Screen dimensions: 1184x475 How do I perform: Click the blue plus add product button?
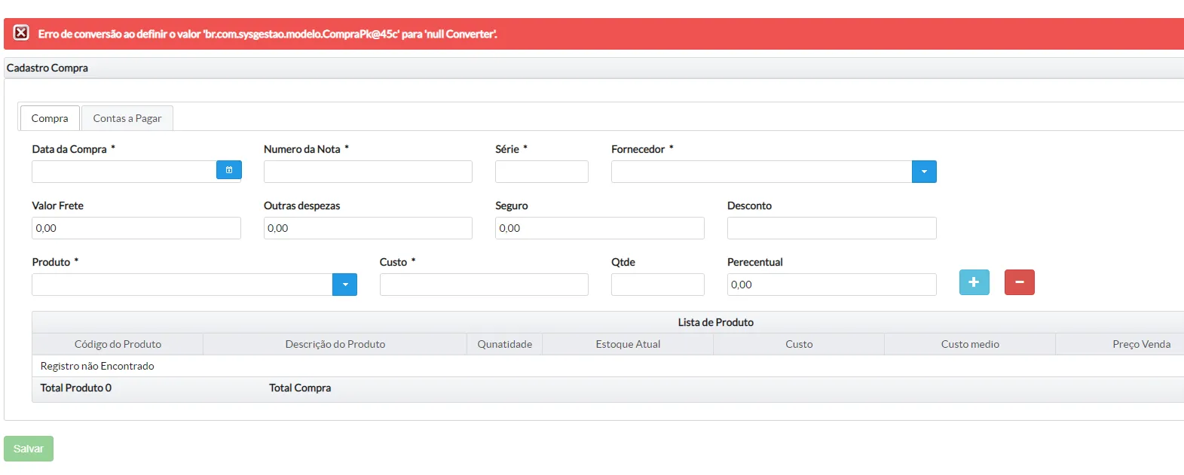click(974, 282)
